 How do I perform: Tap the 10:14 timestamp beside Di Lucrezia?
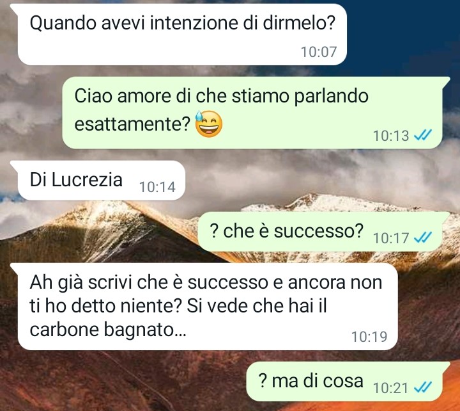click(157, 187)
